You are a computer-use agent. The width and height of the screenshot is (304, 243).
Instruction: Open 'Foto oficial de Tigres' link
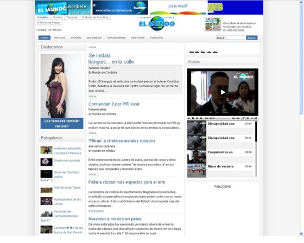pos(67,188)
